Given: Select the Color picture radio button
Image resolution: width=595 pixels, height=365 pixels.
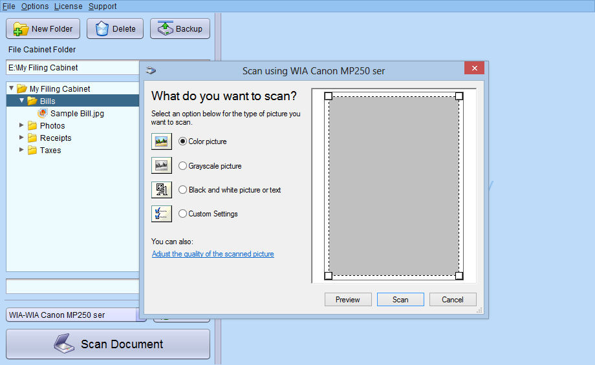Looking at the screenshot, I should 182,141.
